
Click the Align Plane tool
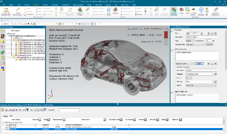coord(109,12)
